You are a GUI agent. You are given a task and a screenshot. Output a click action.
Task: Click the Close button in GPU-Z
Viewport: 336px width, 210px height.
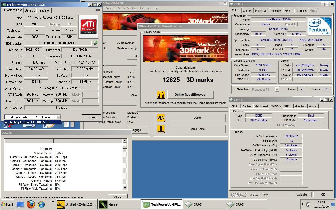(x=91, y=117)
